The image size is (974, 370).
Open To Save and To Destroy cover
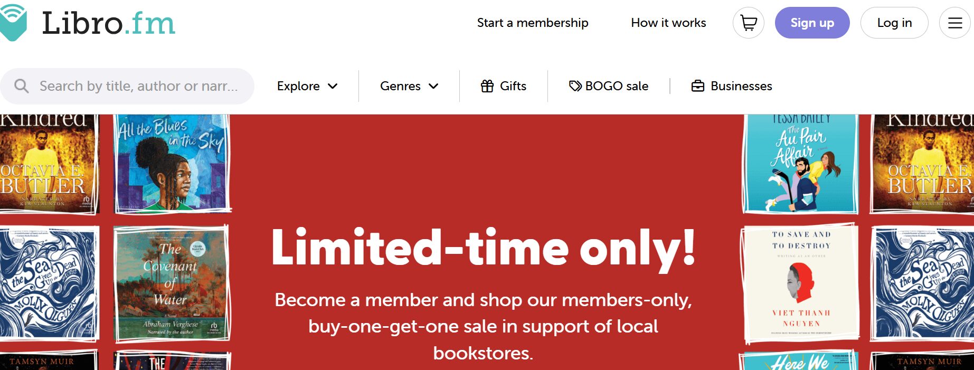click(800, 283)
